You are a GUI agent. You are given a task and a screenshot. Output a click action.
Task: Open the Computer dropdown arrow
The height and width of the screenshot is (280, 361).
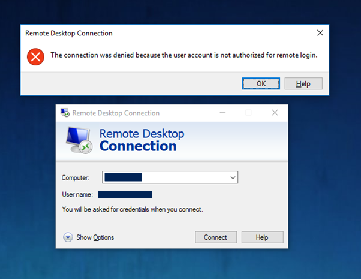click(232, 177)
